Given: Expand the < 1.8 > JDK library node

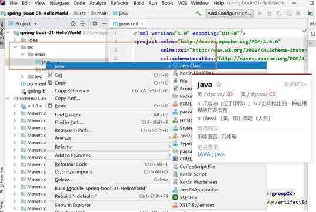Looking at the screenshot, I should tap(15, 106).
